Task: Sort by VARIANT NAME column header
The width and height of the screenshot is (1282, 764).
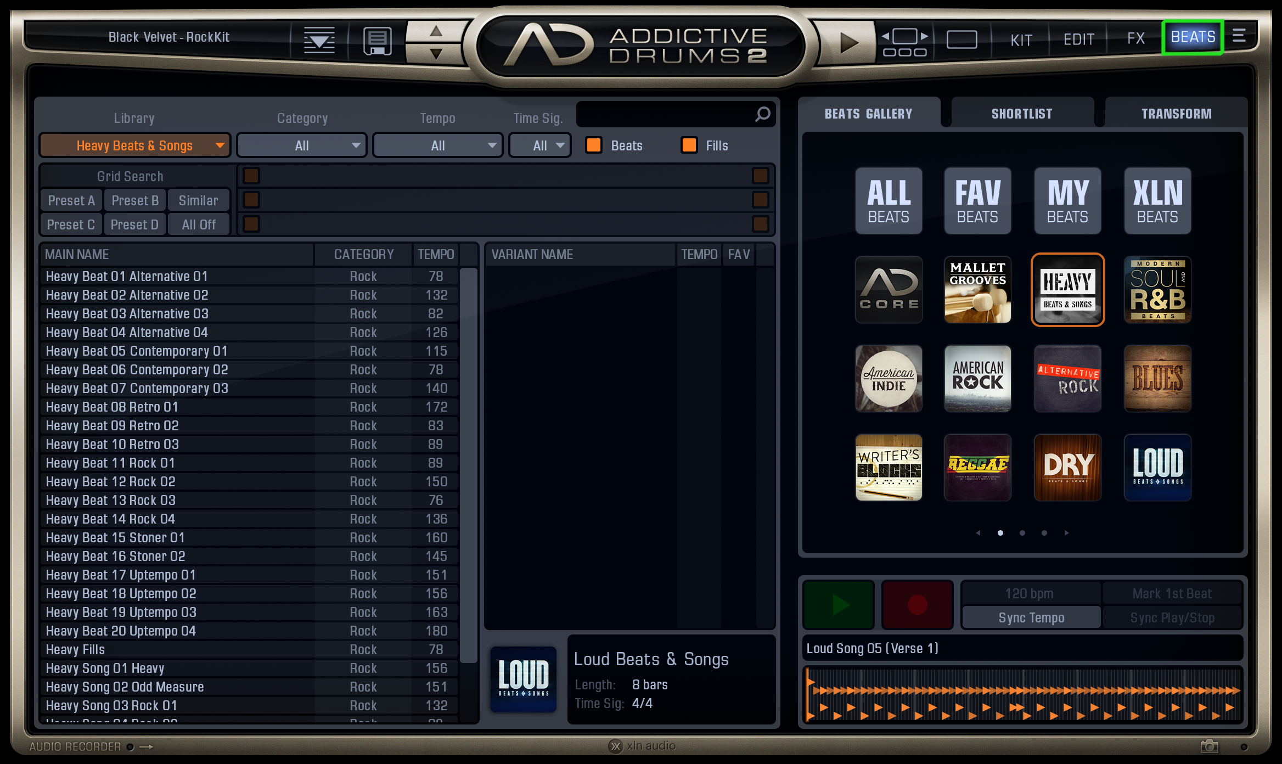Action: click(581, 255)
